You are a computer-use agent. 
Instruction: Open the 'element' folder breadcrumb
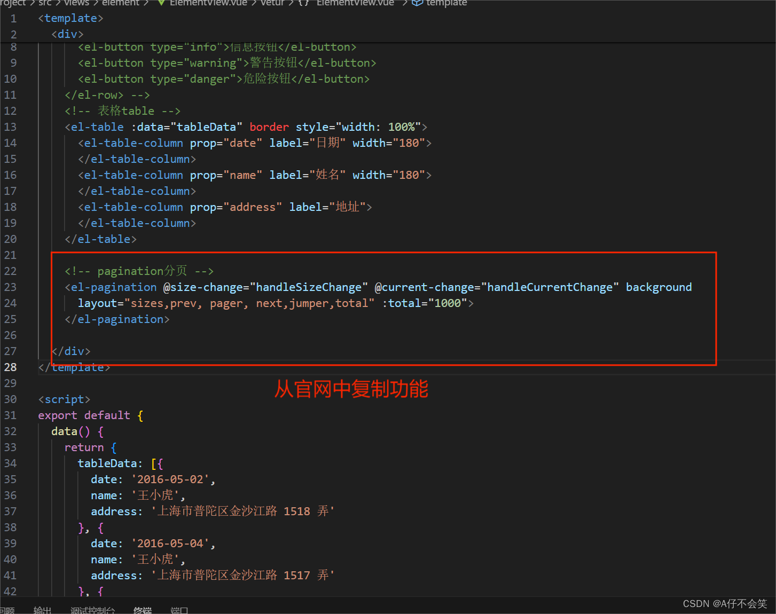(121, 3)
